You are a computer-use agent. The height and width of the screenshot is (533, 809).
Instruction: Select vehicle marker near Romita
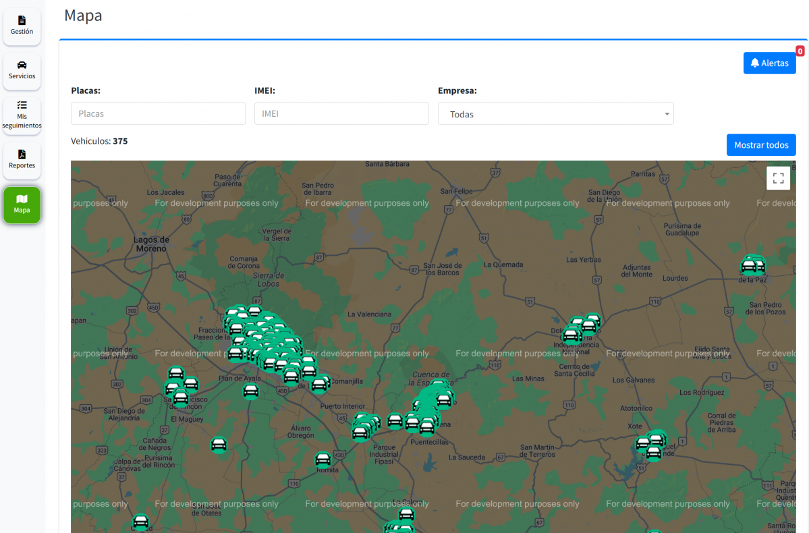(x=323, y=460)
